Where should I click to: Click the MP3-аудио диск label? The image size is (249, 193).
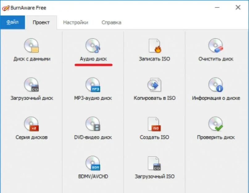point(93,98)
